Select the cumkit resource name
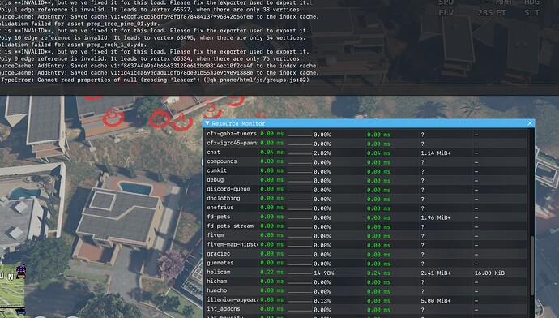Image resolution: width=559 pixels, height=318 pixels. (216, 170)
